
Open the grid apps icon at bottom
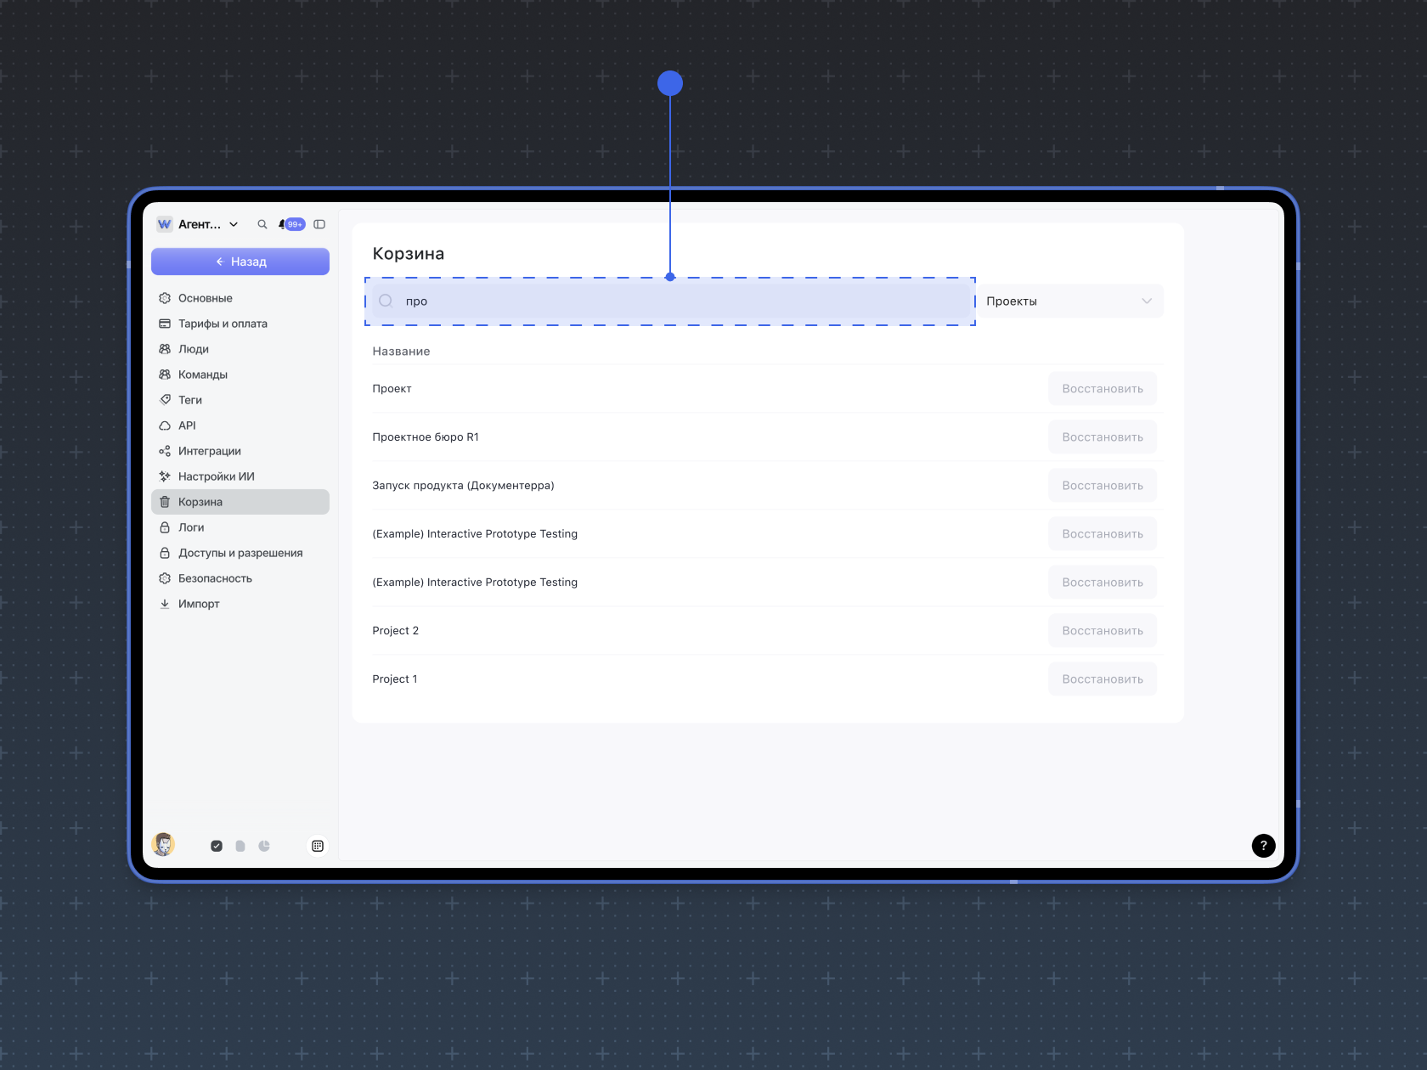click(x=318, y=846)
